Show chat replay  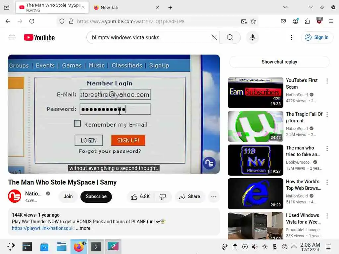click(x=279, y=62)
